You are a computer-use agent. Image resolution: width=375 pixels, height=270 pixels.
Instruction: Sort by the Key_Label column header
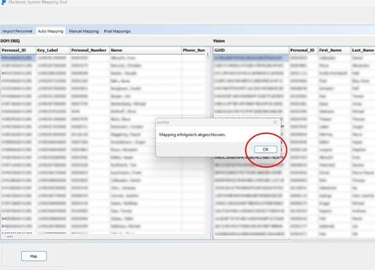point(53,50)
